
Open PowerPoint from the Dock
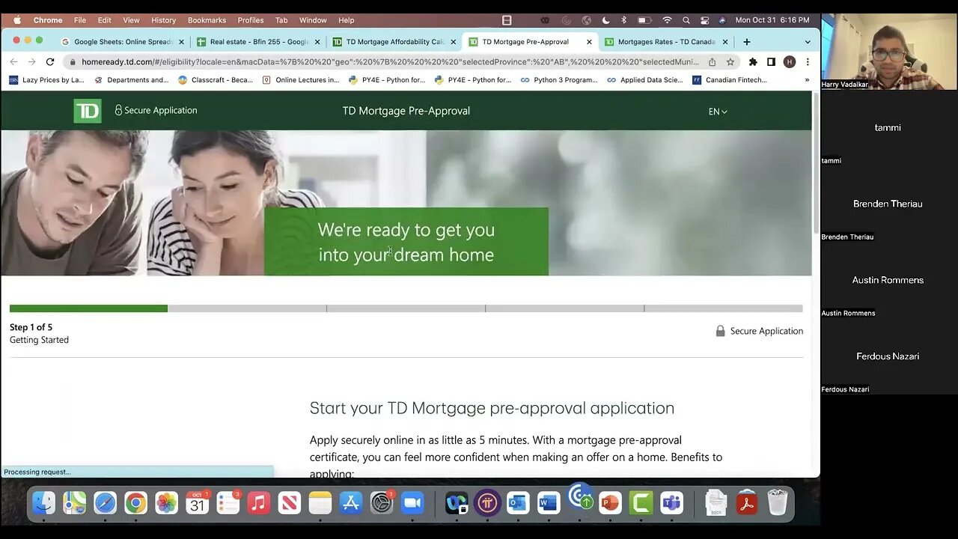610,503
